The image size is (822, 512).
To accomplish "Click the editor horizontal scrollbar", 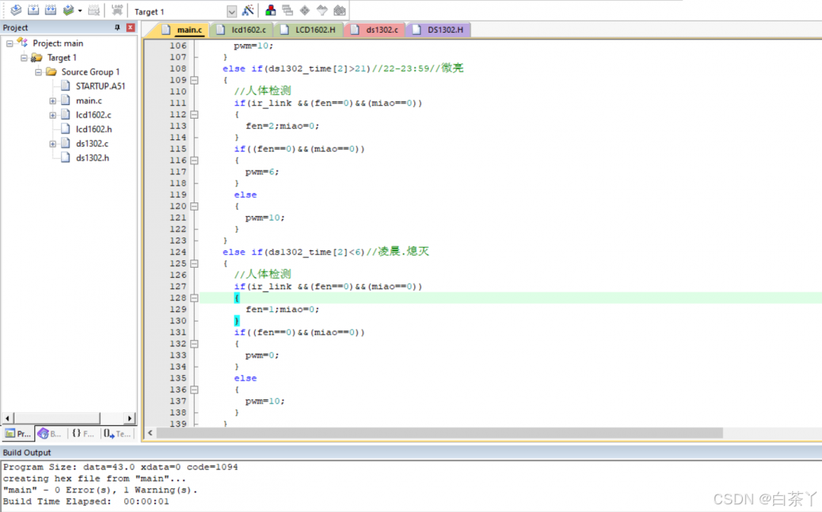I will click(x=439, y=433).
